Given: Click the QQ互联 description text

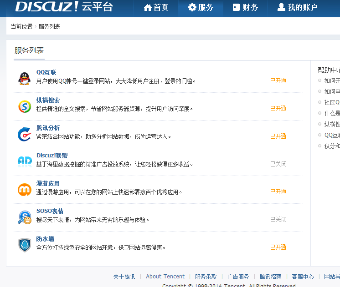Looking at the screenshot, I should click(116, 81).
